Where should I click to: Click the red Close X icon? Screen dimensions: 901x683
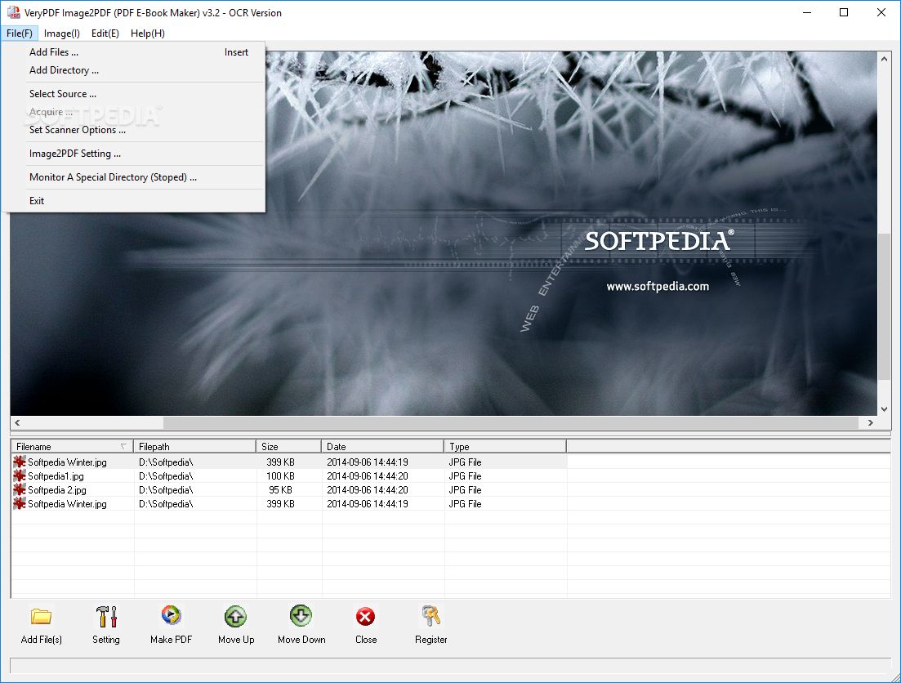(365, 617)
